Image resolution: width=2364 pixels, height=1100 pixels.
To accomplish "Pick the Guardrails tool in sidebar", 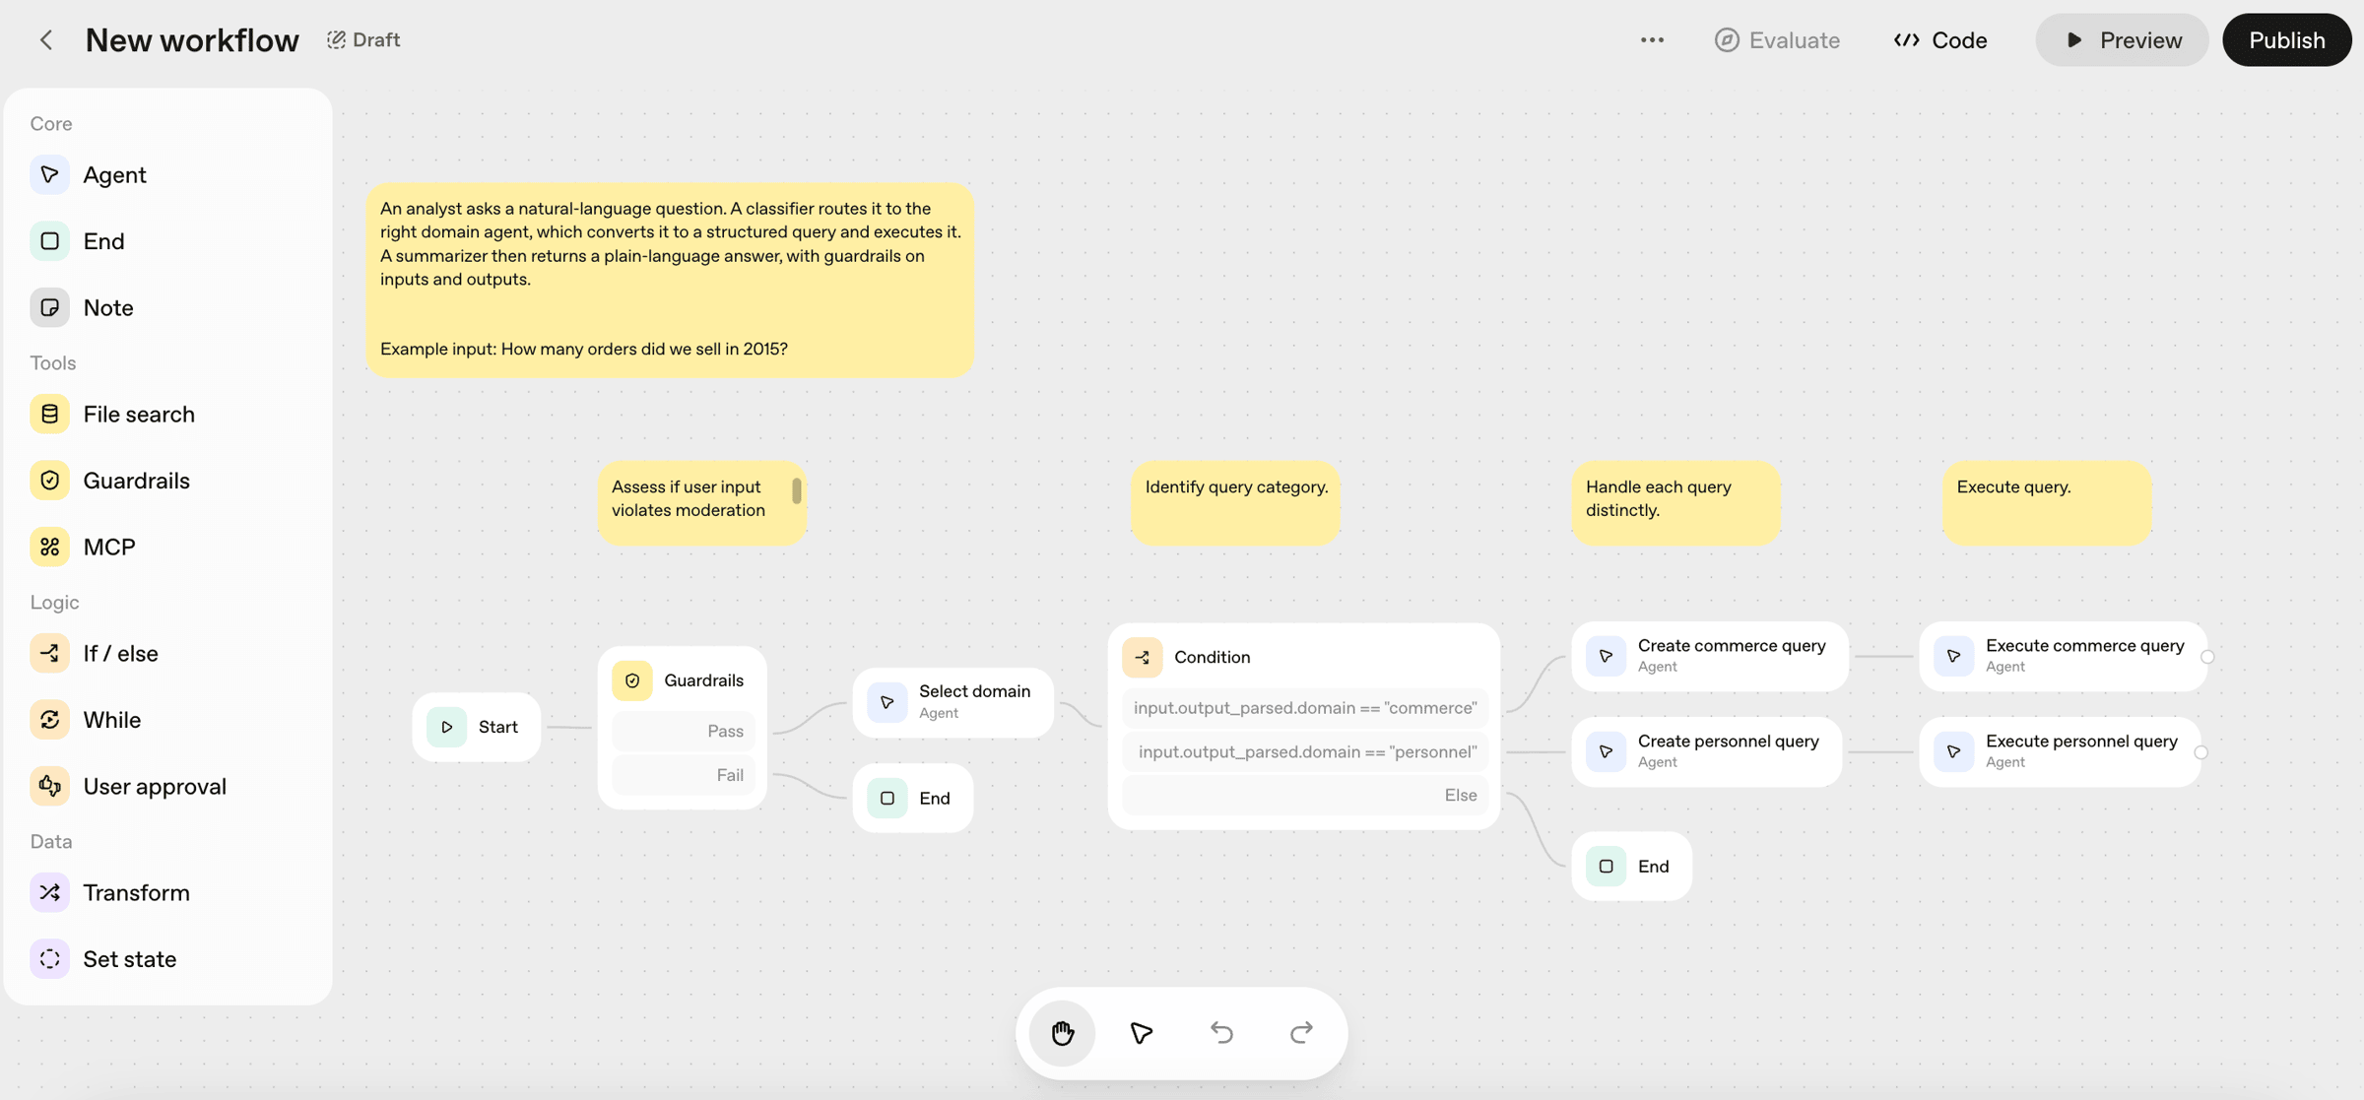I will tap(136, 481).
